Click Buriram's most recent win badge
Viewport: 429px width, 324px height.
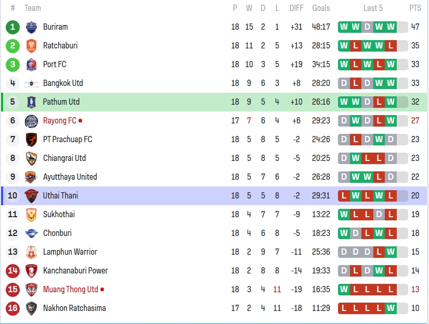pyautogui.click(x=391, y=27)
